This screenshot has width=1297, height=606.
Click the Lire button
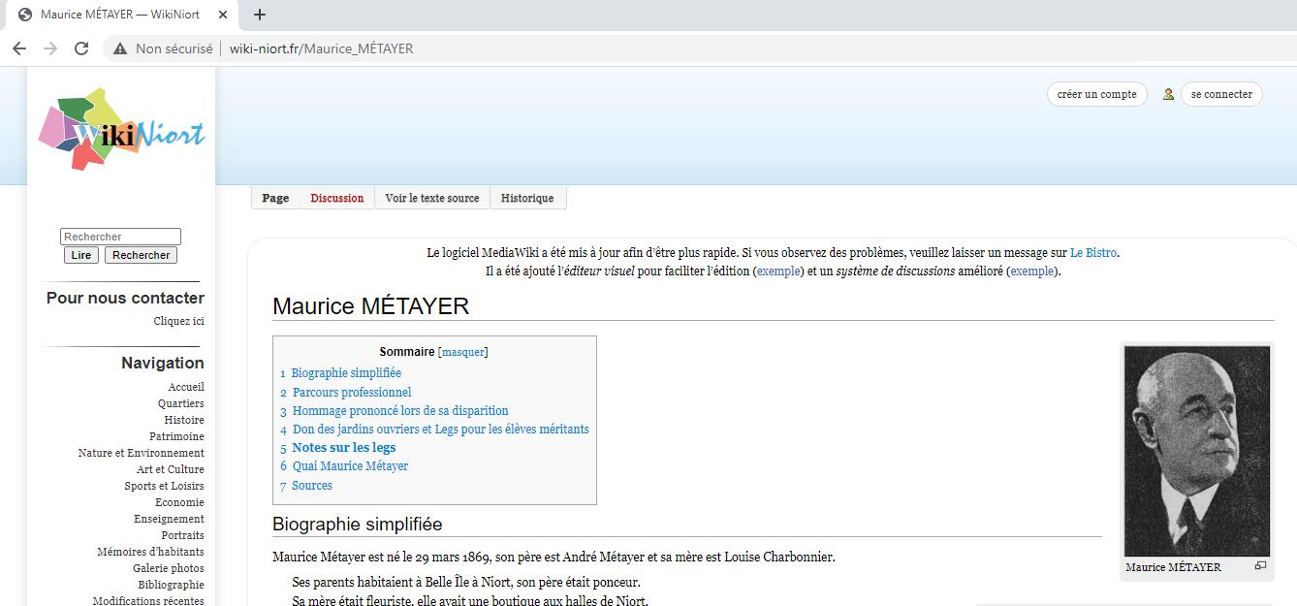(x=81, y=255)
